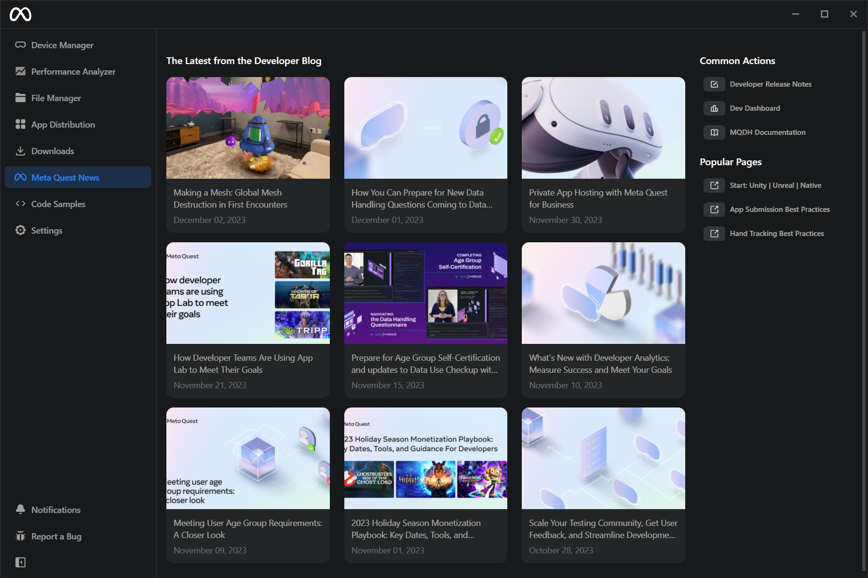The width and height of the screenshot is (868, 578).
Task: Open the Private App Hosting blog post
Action: point(603,154)
